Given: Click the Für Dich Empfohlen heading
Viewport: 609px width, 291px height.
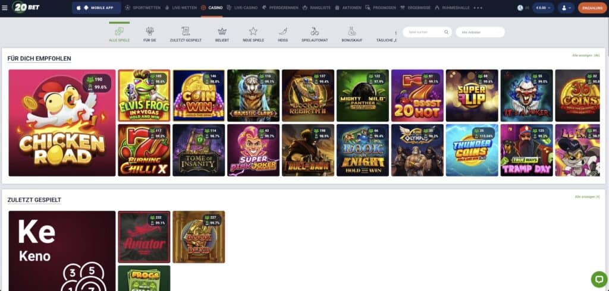Looking at the screenshot, I should [39, 59].
